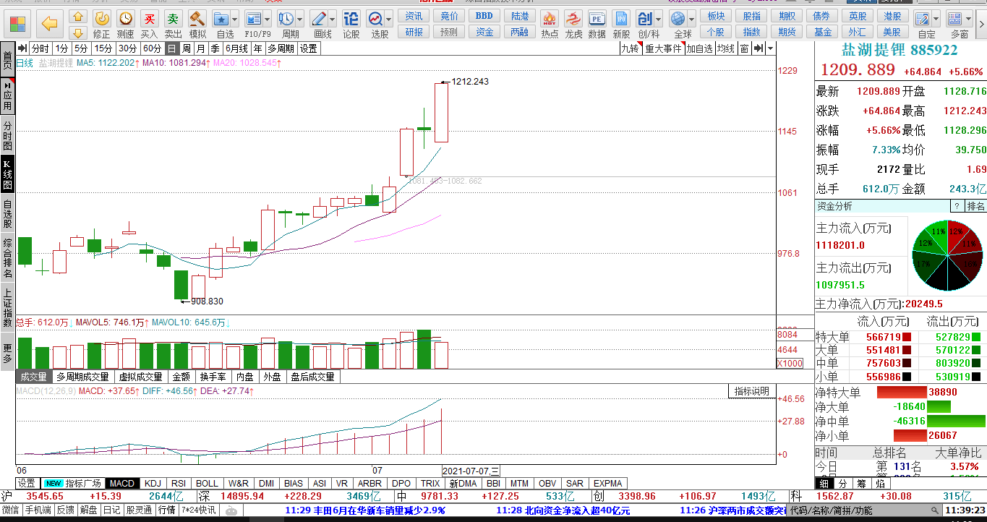This screenshot has height=522, width=987.
Task: Open the 买入 (buy) tool
Action: click(x=149, y=24)
